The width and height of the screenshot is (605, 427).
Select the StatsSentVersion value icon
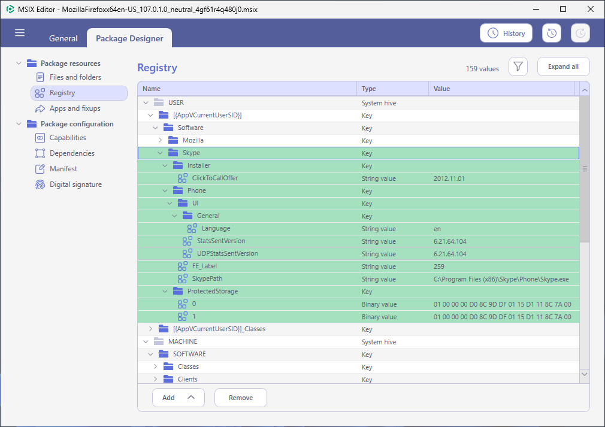coord(187,241)
